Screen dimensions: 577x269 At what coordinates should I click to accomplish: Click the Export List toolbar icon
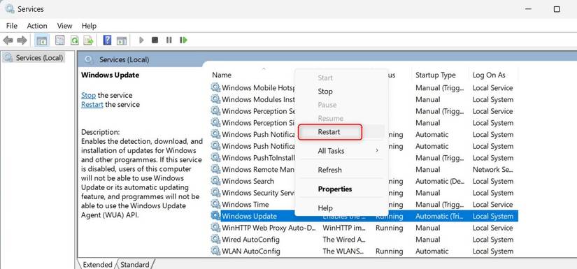point(88,40)
